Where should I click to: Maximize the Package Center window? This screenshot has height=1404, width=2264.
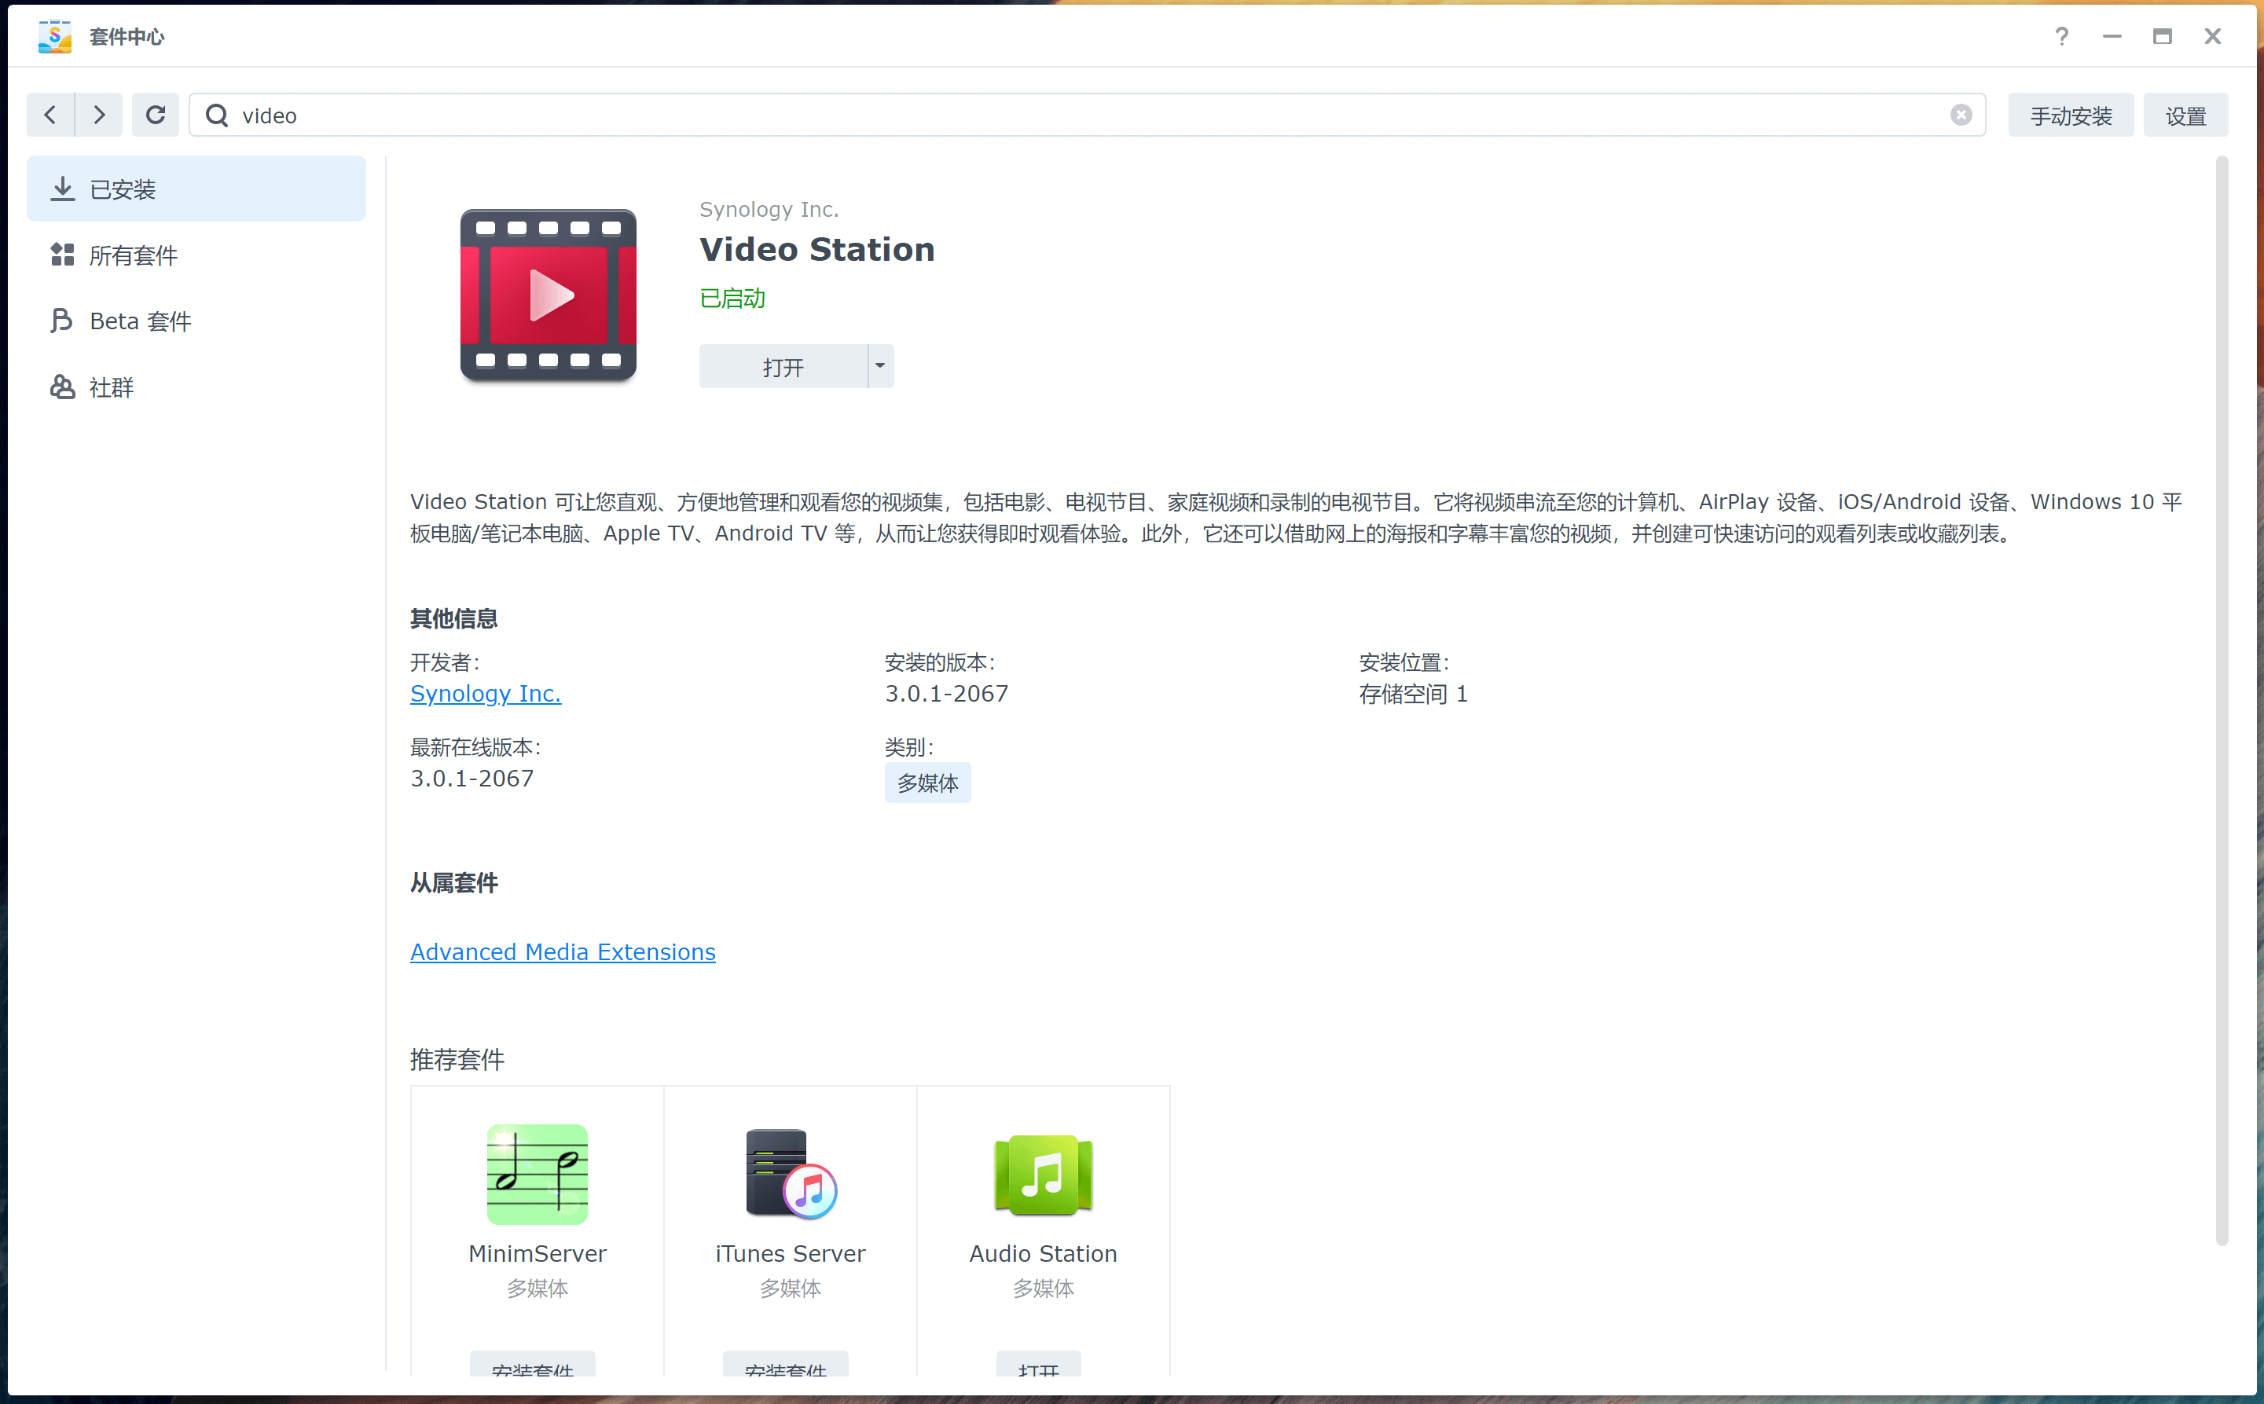click(2162, 36)
